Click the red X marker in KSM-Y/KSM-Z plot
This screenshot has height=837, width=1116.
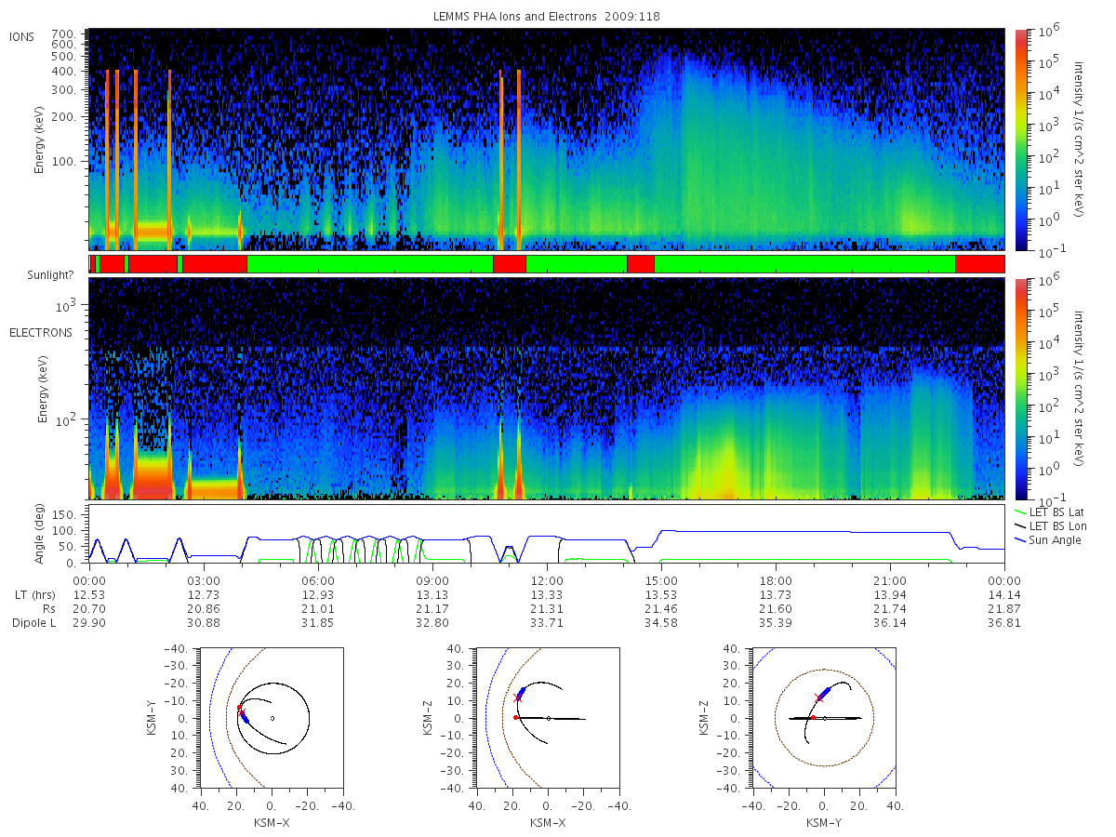coord(818,697)
